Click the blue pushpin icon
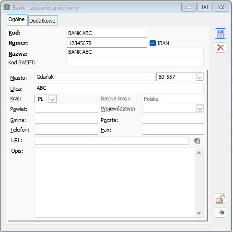Viewport: 233px width, 232px height. 221,212
